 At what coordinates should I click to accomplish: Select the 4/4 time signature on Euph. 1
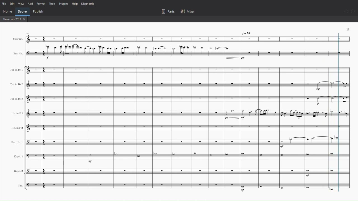coord(44,157)
